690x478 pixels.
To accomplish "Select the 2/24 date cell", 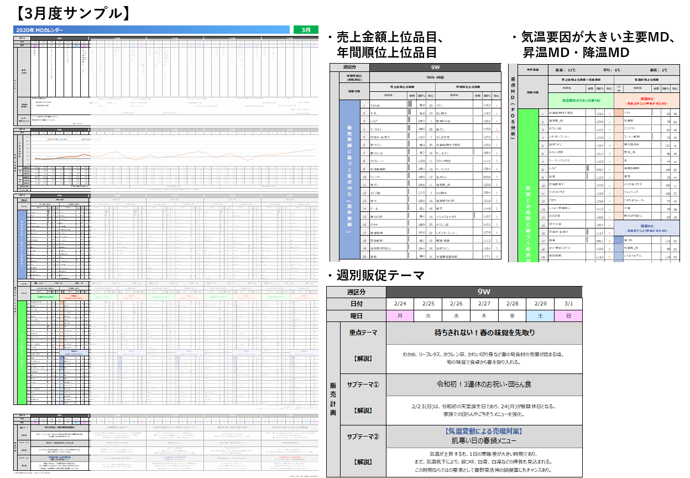I will point(400,304).
